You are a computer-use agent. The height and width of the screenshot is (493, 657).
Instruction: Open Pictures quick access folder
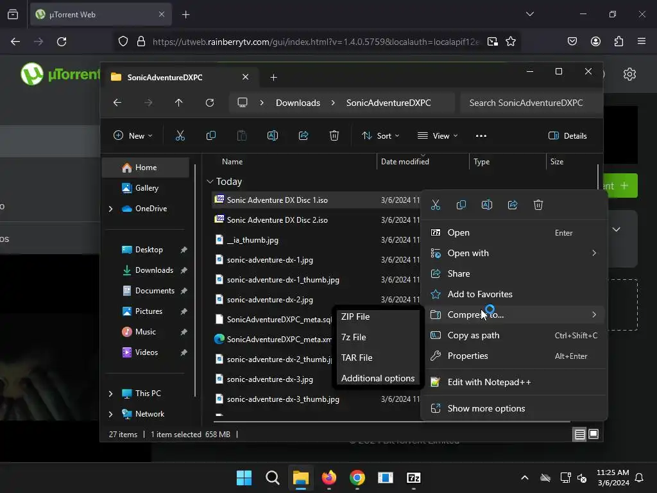click(x=149, y=311)
